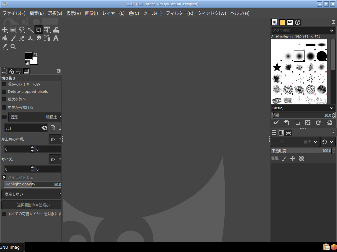This screenshot has width=337, height=252.
Task: Create a new brush
Action: tap(286, 123)
